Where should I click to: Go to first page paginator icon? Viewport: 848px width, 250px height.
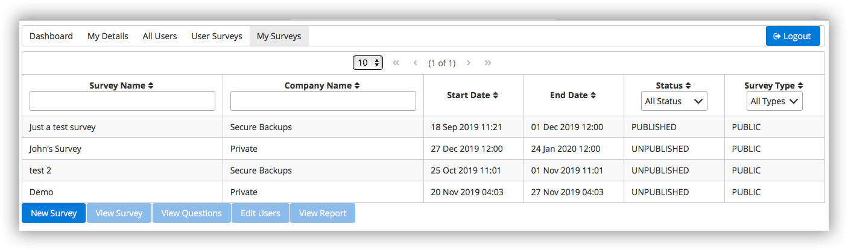[x=396, y=63]
